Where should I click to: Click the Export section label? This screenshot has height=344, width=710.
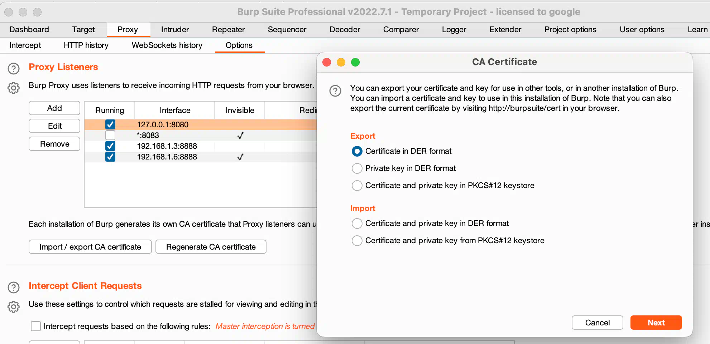pos(363,136)
